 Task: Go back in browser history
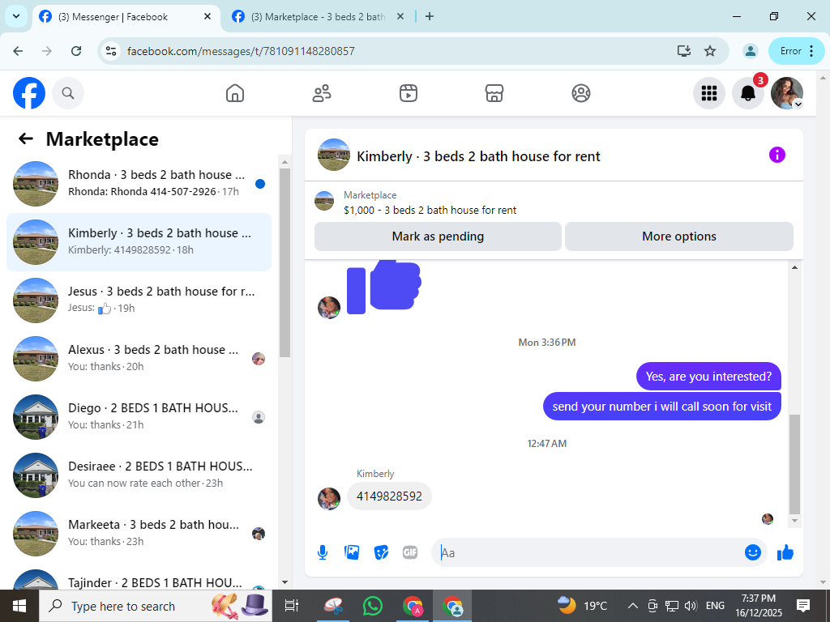click(18, 51)
